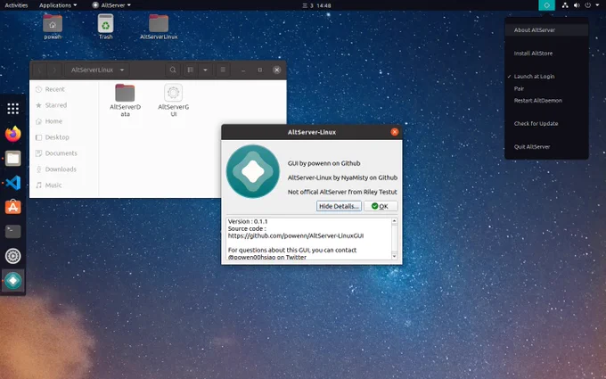Select the Trash desktop icon

[x=105, y=27]
